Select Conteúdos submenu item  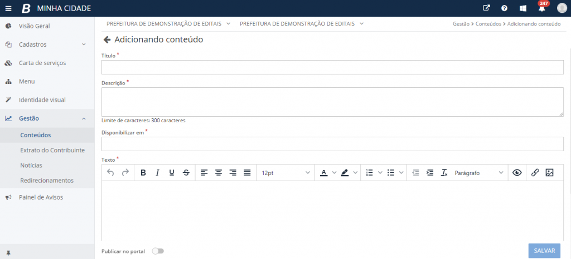47,135
